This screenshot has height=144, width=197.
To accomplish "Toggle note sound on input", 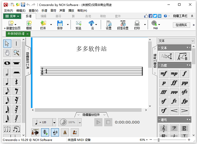I will [x=55, y=132].
